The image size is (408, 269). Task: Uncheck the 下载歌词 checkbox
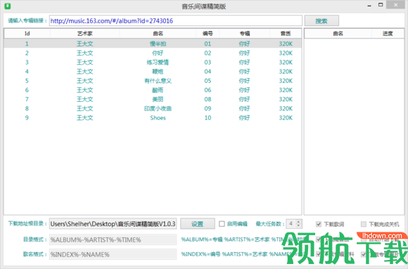[x=319, y=224]
